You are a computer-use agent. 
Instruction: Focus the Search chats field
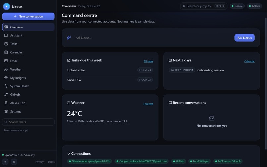click(28, 122)
